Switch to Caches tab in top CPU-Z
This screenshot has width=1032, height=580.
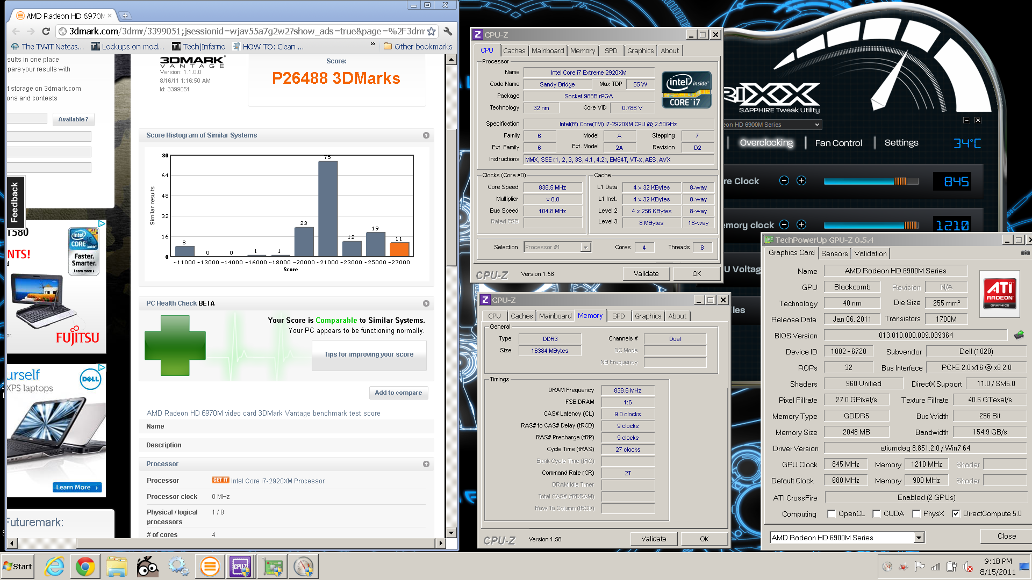514,50
